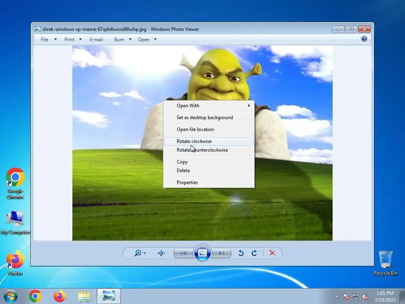
Task: Expand the File dropdown arrow
Action: (55, 40)
